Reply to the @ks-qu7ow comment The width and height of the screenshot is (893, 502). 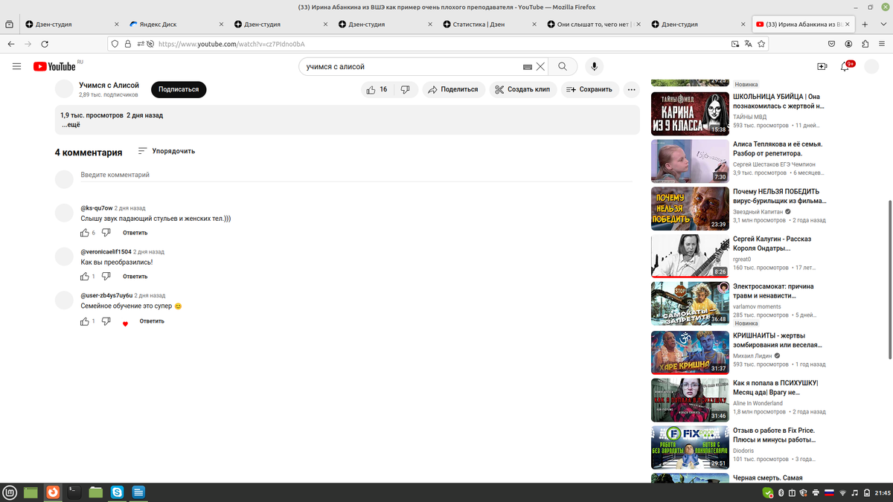[x=135, y=233]
